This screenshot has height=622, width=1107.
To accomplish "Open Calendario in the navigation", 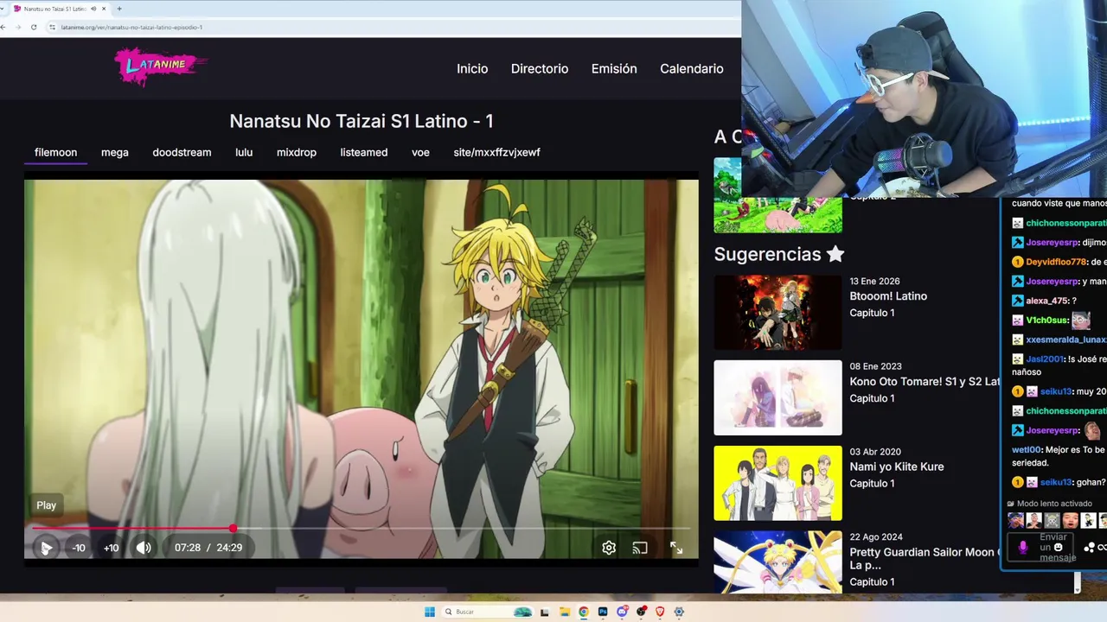I will (x=692, y=68).
